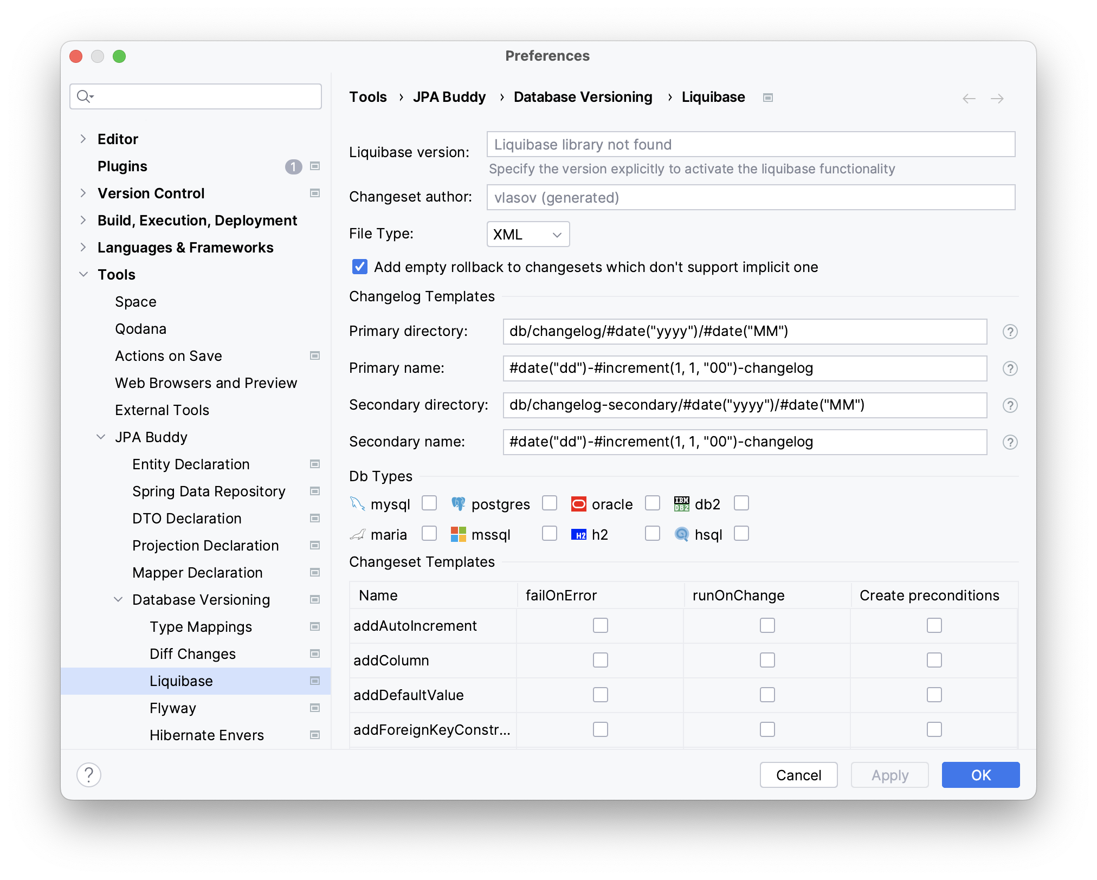Click the Primary directory template field
Viewport: 1097px width, 880px height.
pos(745,332)
